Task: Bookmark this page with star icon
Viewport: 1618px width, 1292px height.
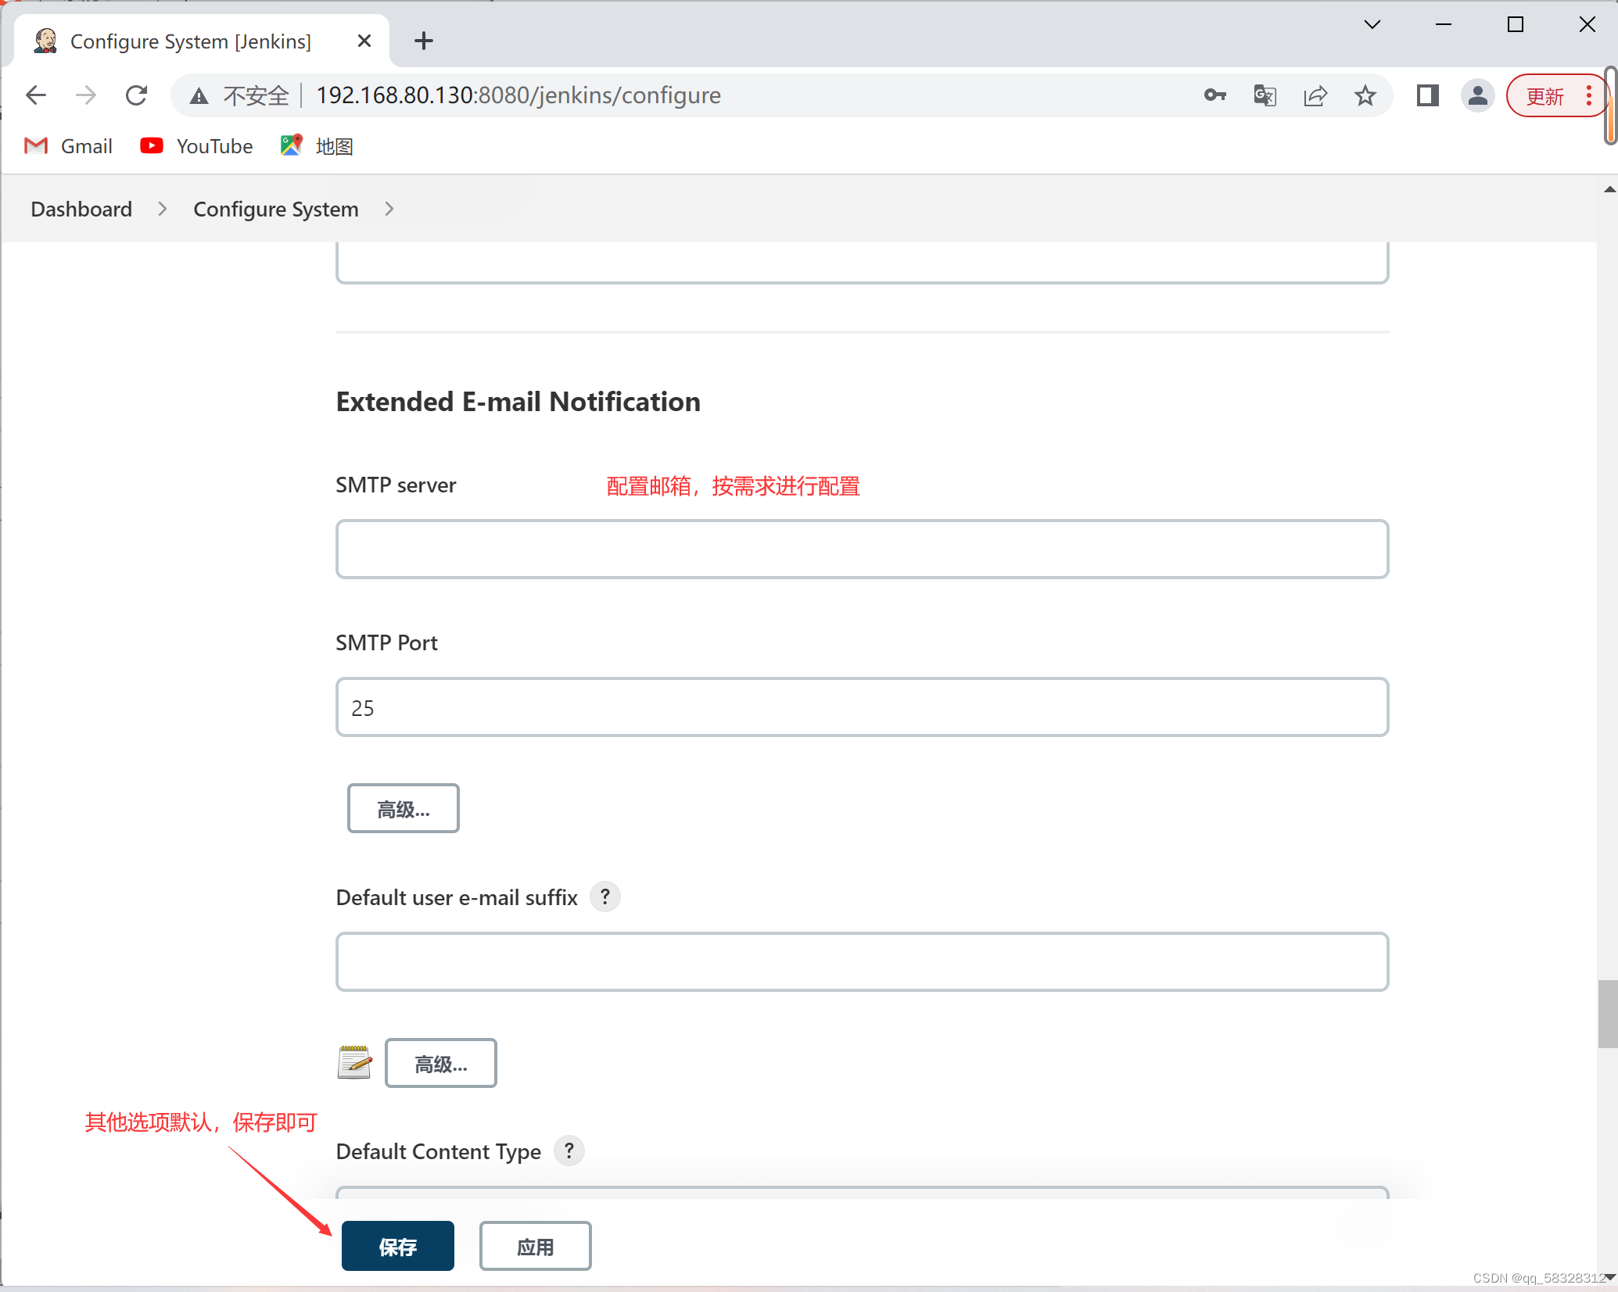Action: tap(1365, 95)
